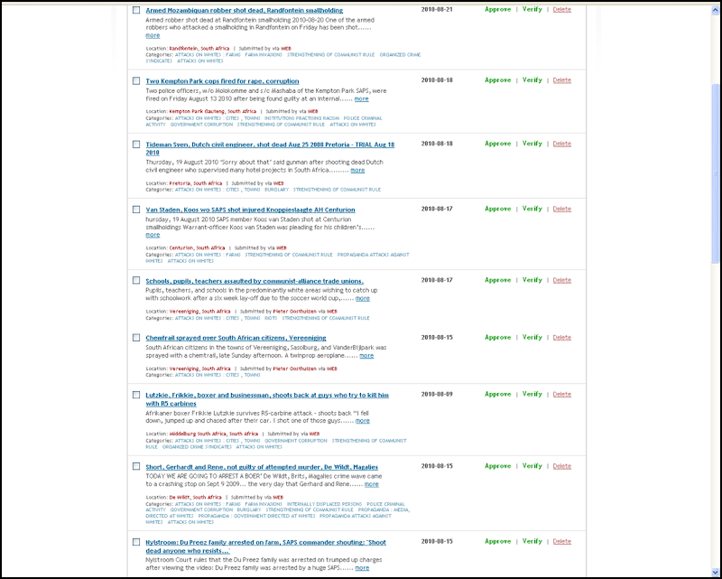Check the Van Staden, Koos report box
The image size is (722, 579).
point(136,210)
